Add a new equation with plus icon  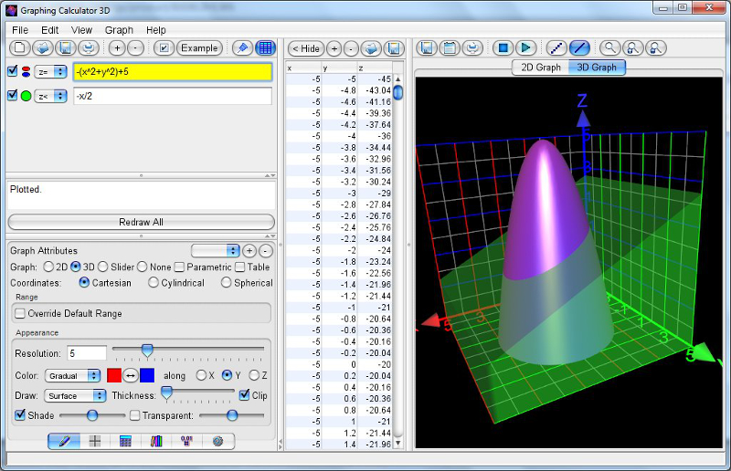(117, 48)
